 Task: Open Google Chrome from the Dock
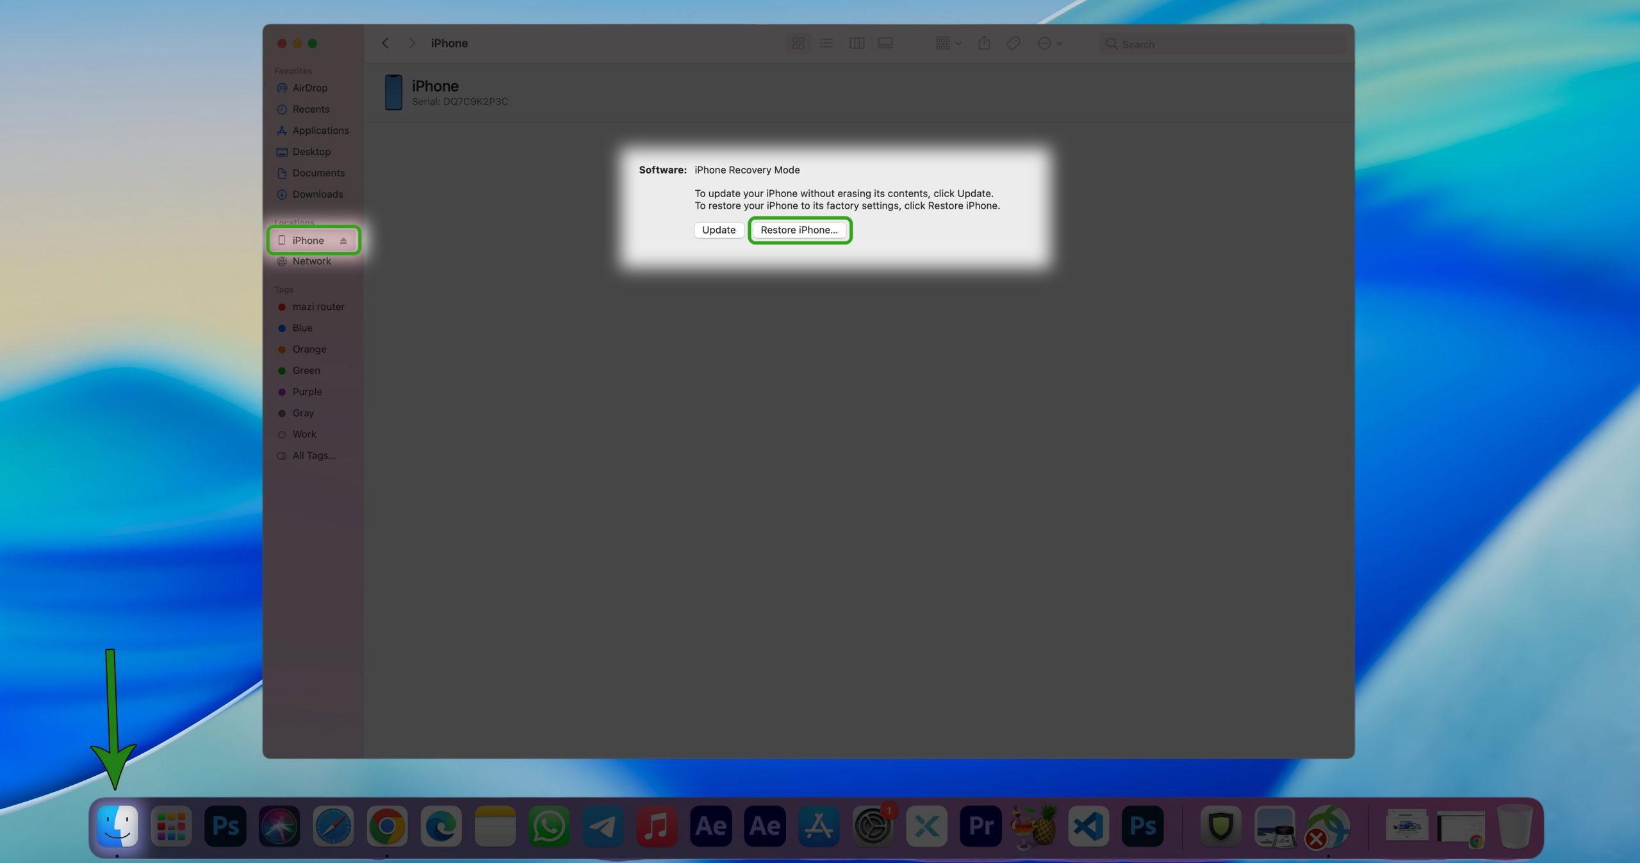[387, 826]
